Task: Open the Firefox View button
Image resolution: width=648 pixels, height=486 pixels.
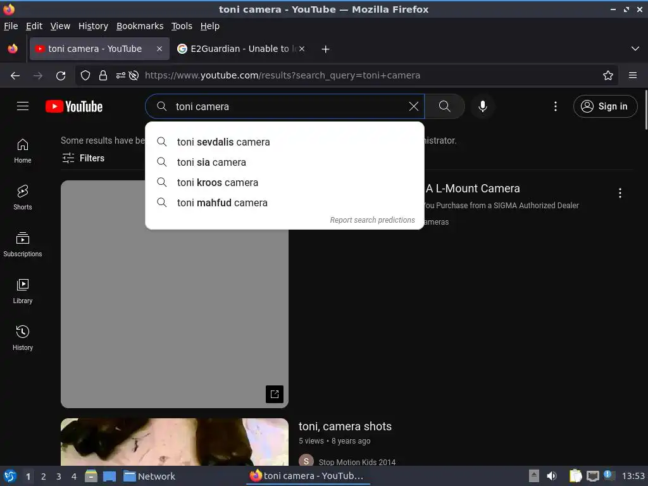Action: [13, 49]
